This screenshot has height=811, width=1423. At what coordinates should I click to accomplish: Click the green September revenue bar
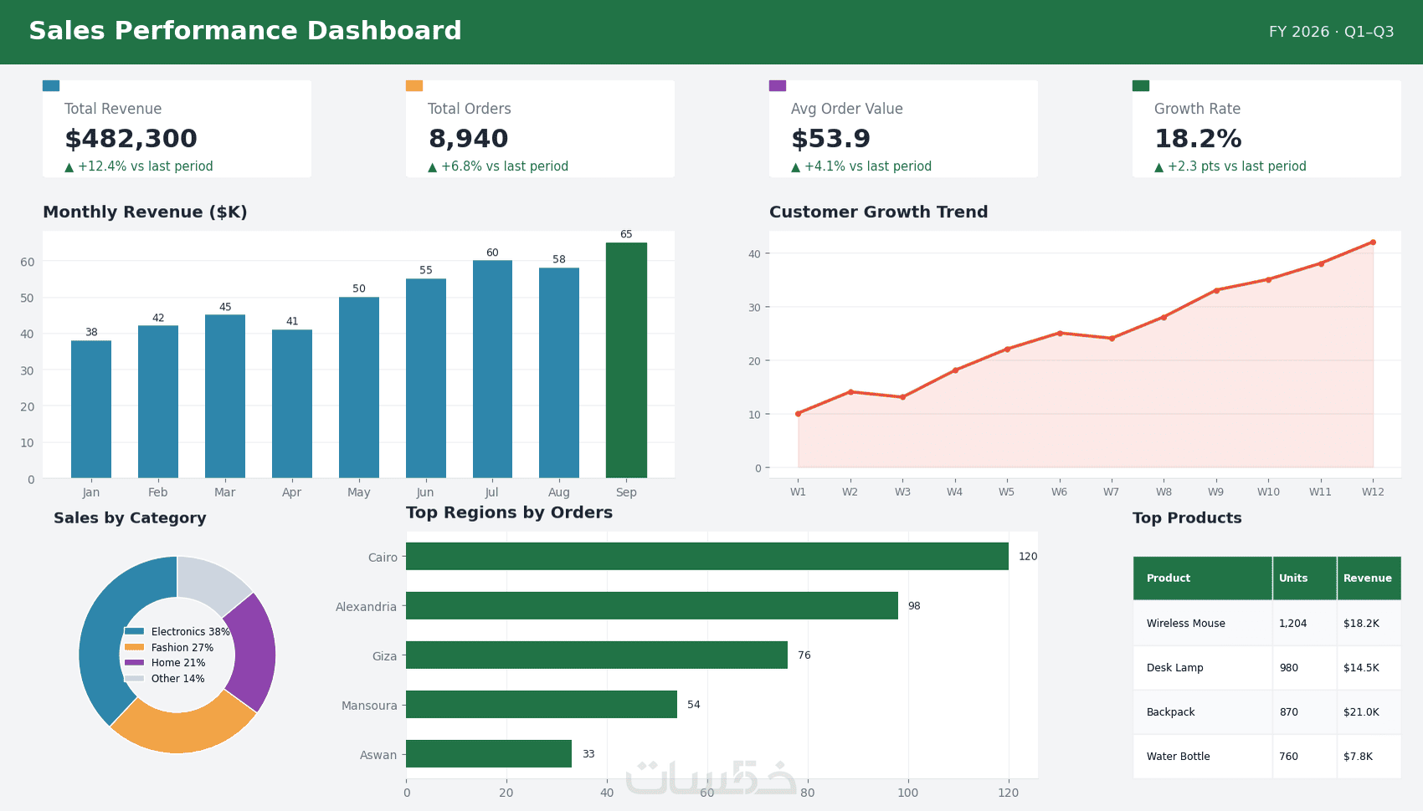[x=626, y=360]
